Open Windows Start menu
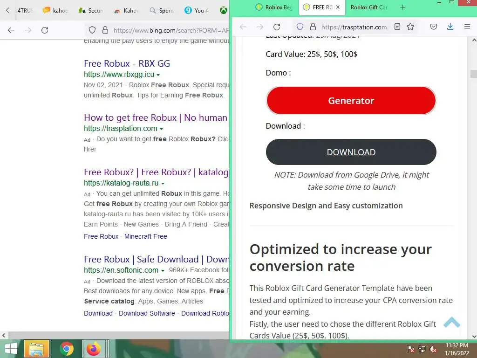The width and height of the screenshot is (477, 358). pos(11,349)
